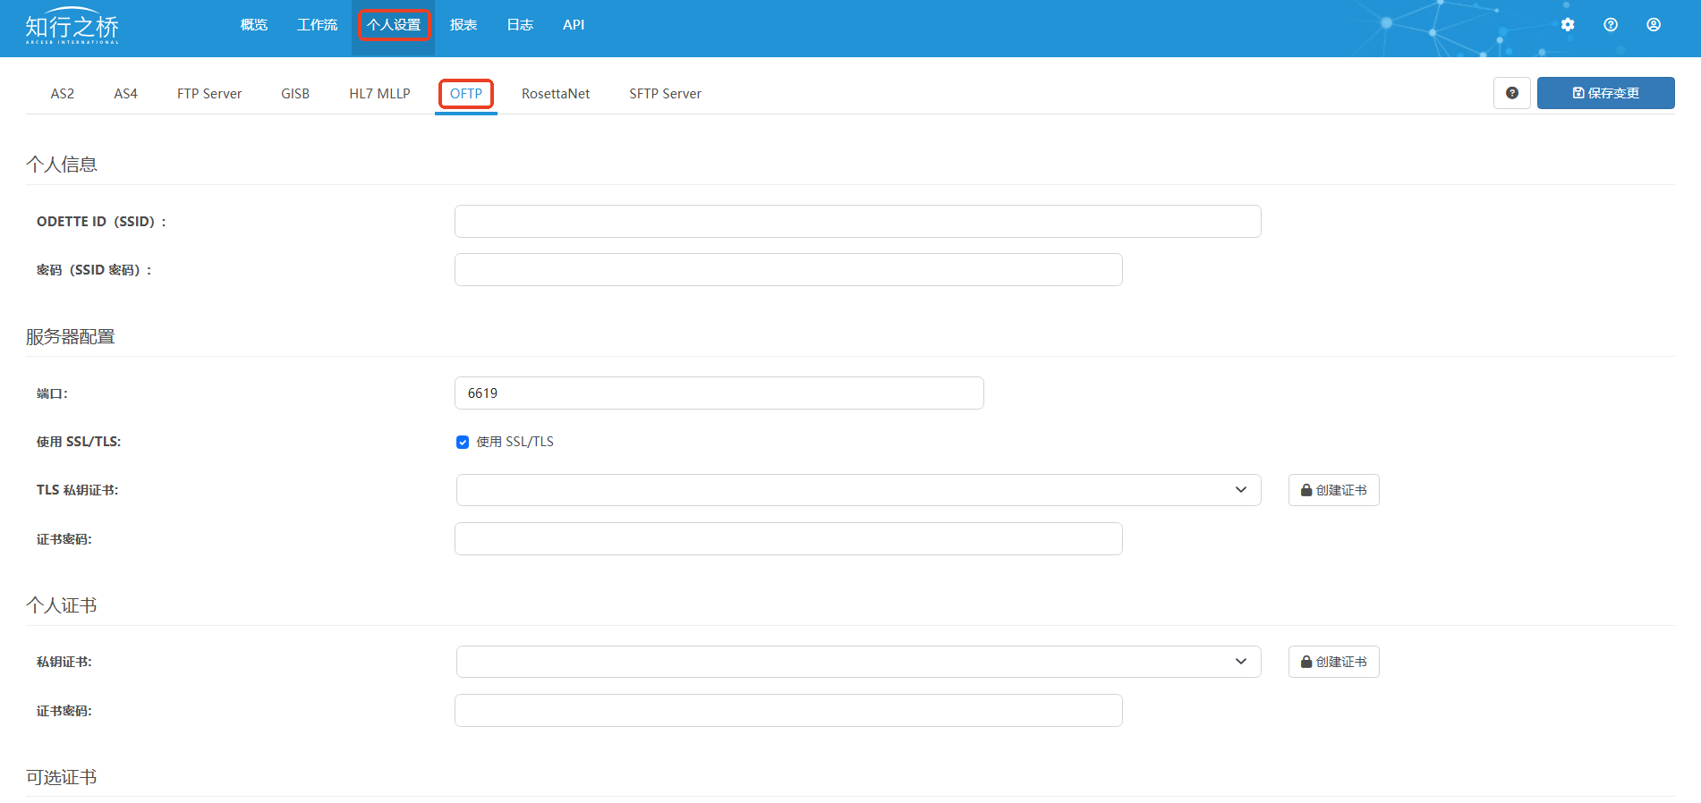This screenshot has height=803, width=1701.
Task: Open the 工作流 menu
Action: pyautogui.click(x=318, y=25)
